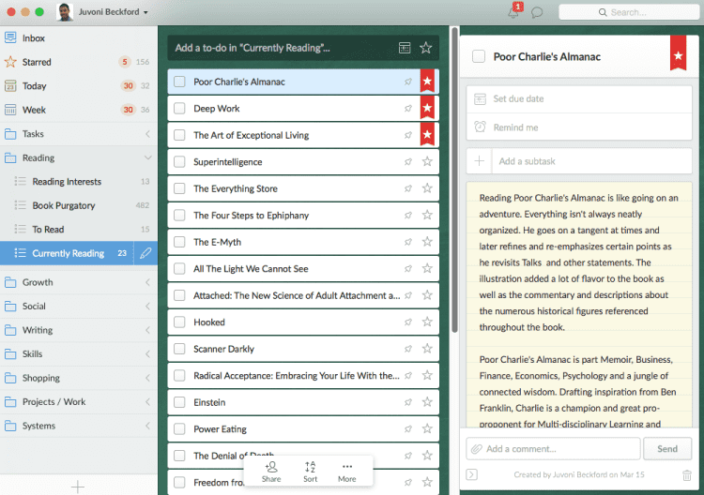Tick the detail pane Poor Charlie's Almanac checkbox
Screen dimensions: 704x495
point(479,56)
